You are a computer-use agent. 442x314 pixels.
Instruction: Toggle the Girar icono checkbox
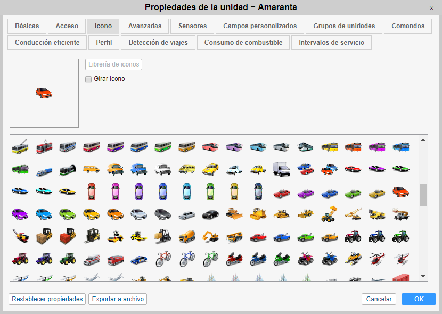click(x=88, y=79)
